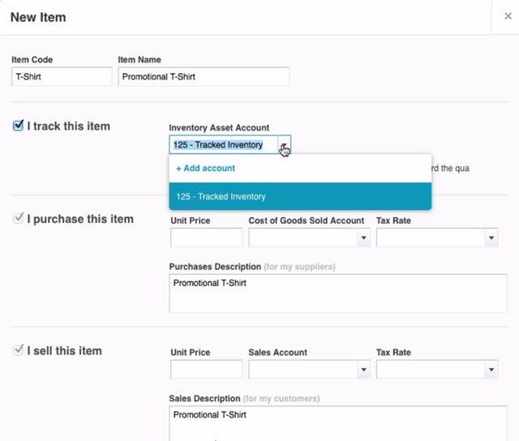Select '125 - Tracked Inventory' from the list
This screenshot has height=441, width=519.
300,196
